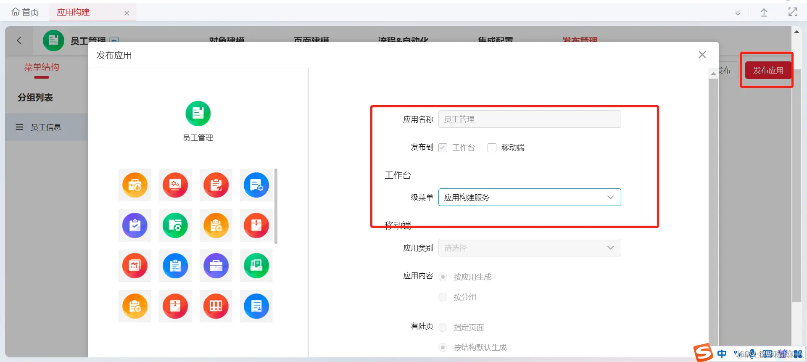Pick the red line-chart report icon
Viewport: 807px width, 362px height.
(135, 266)
